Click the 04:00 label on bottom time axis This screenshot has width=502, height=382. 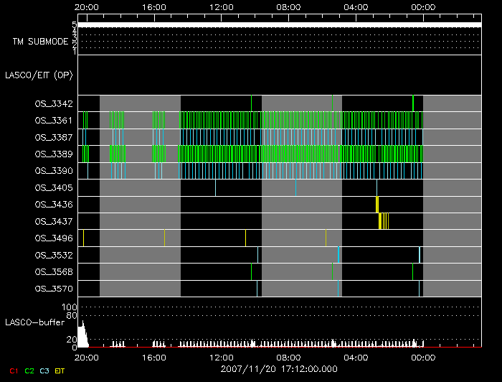[x=356, y=357]
